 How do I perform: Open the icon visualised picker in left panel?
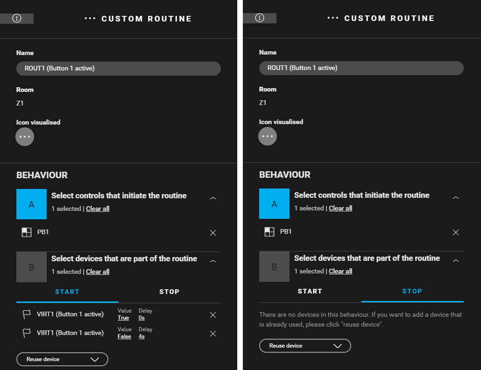(25, 137)
